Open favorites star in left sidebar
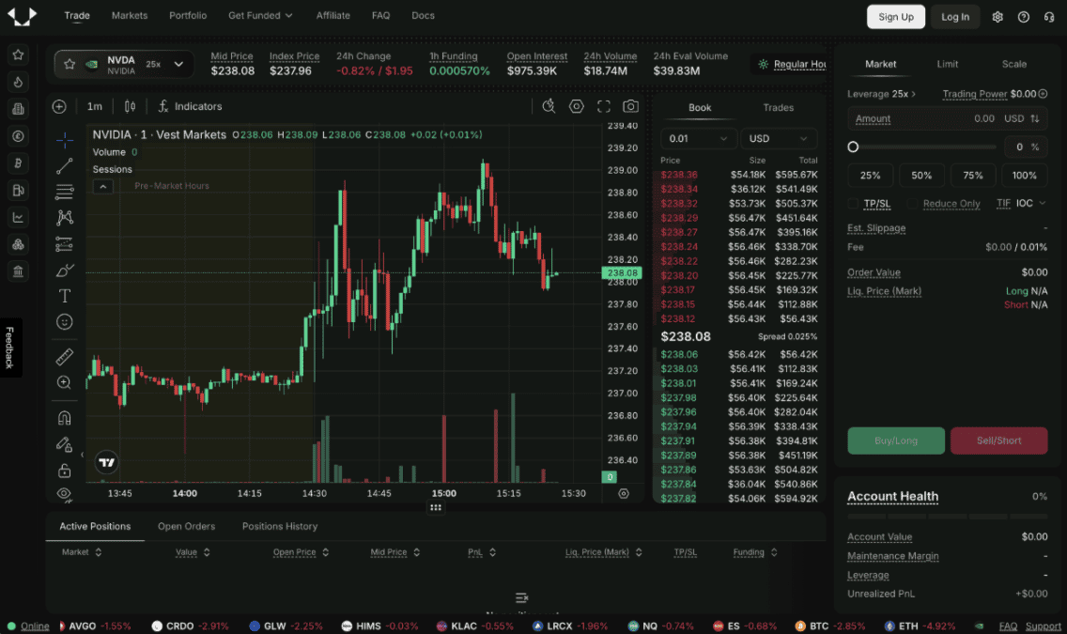The image size is (1067, 634). [19, 54]
